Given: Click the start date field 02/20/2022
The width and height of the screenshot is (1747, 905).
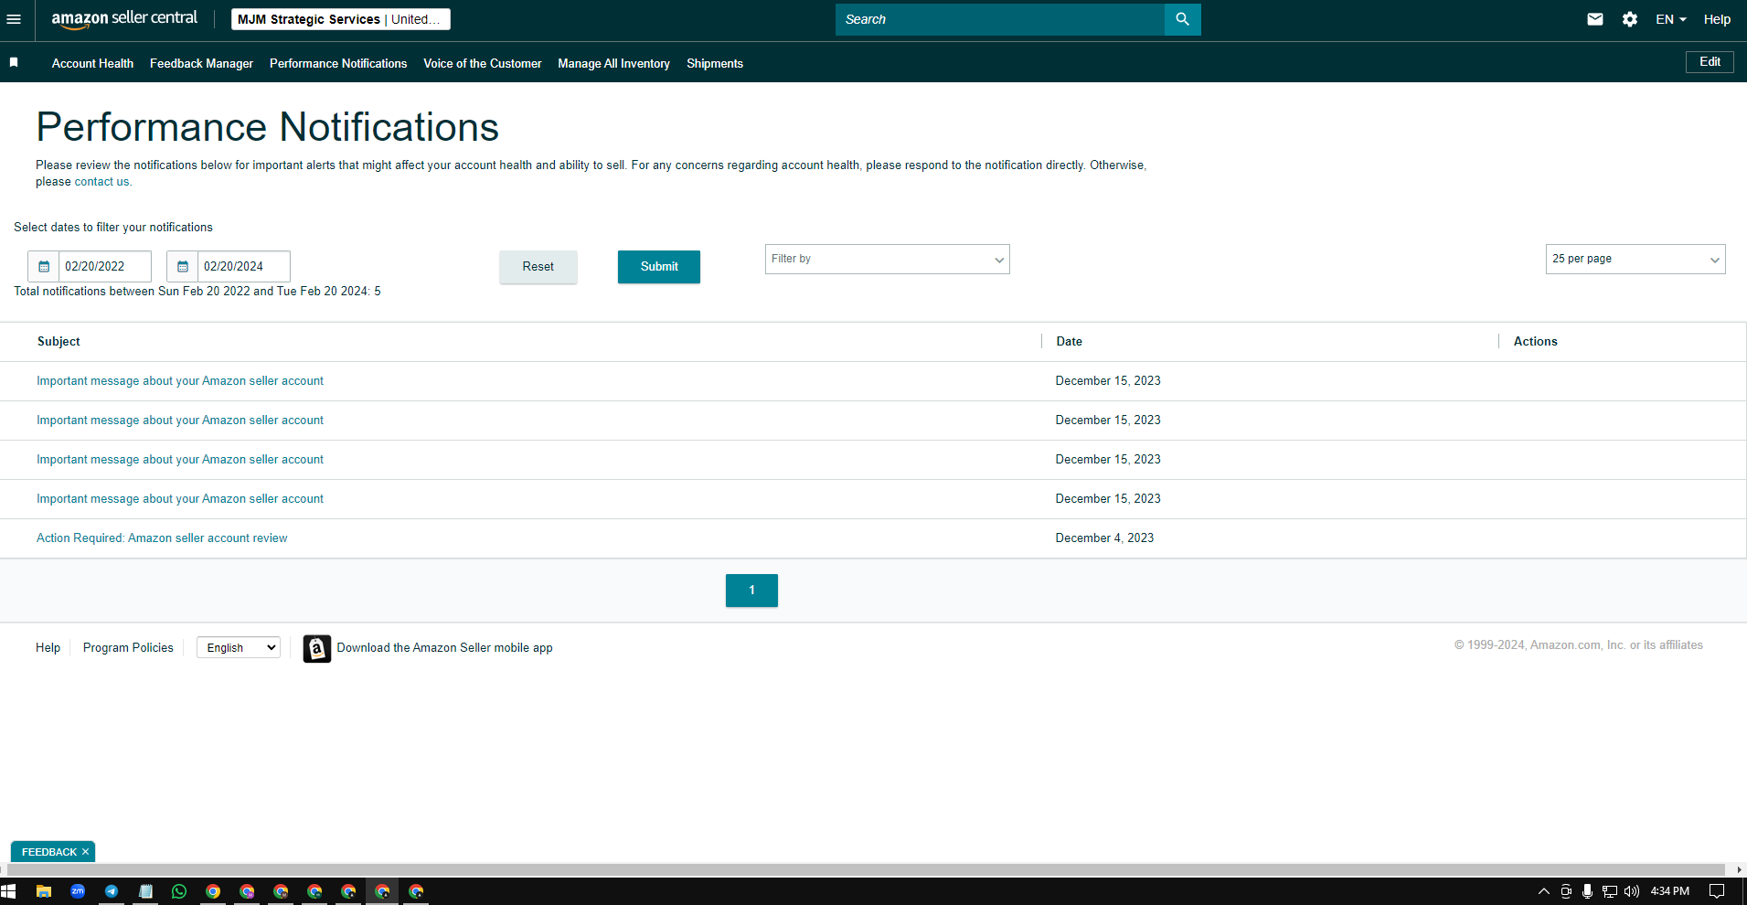Looking at the screenshot, I should point(105,266).
